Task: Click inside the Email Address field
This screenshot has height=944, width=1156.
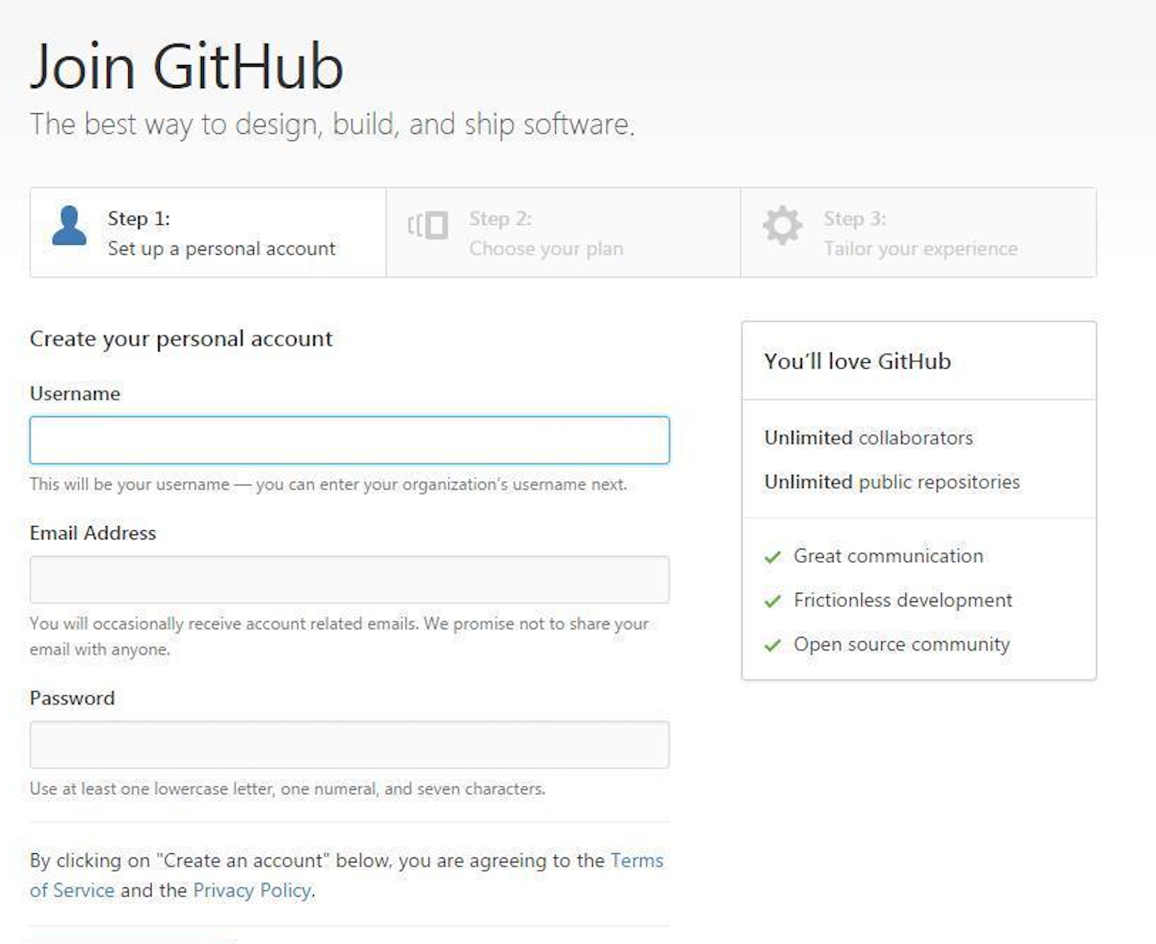Action: [x=350, y=579]
